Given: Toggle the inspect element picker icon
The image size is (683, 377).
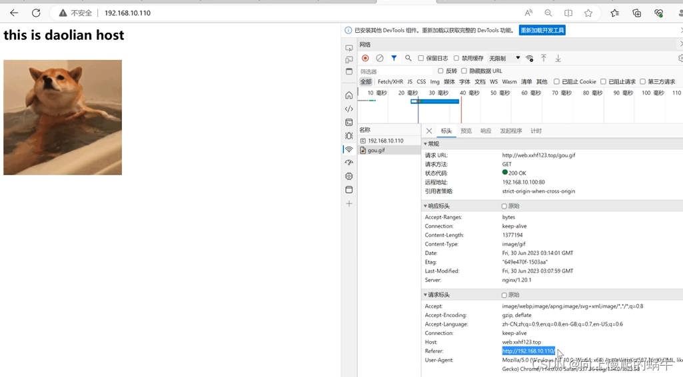Looking at the screenshot, I should pyautogui.click(x=349, y=48).
